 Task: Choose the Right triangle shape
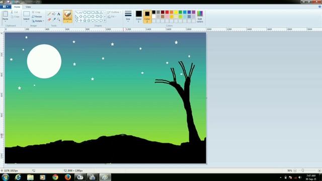76,17
